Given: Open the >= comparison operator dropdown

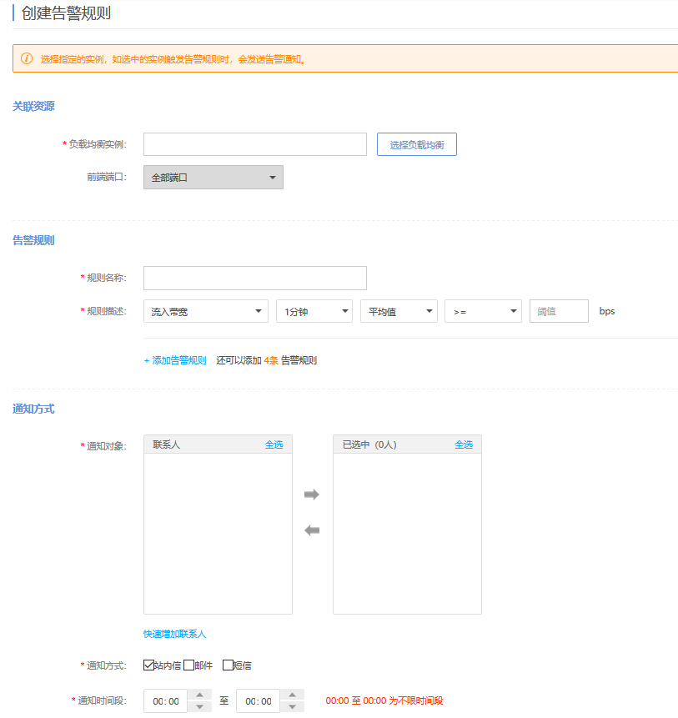Looking at the screenshot, I should click(x=483, y=311).
